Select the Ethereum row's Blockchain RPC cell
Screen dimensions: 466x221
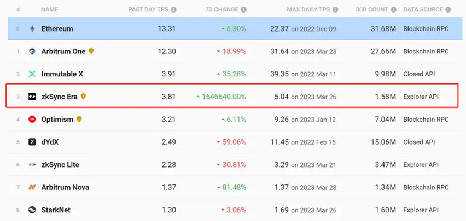pyautogui.click(x=426, y=29)
